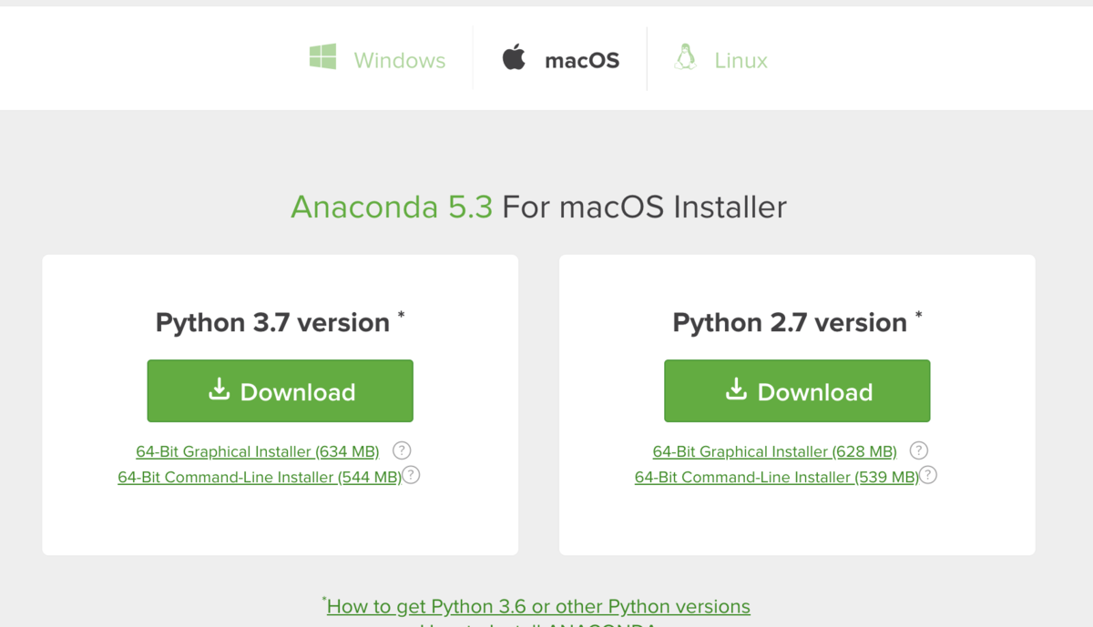Click the Linux penguin icon
The height and width of the screenshot is (627, 1093).
coord(685,57)
